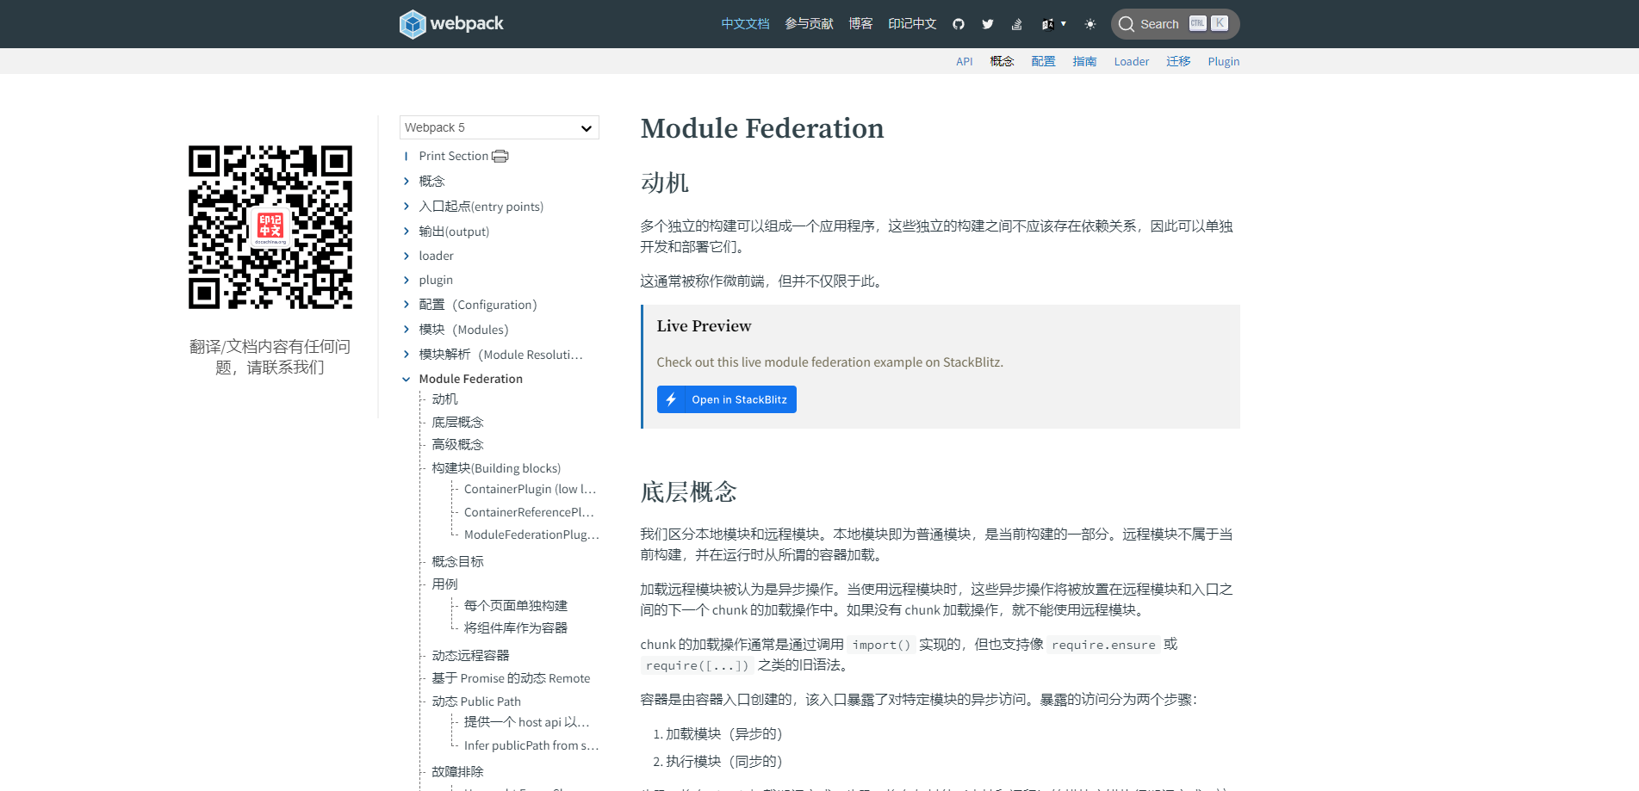This screenshot has height=791, width=1639.
Task: Jump to 动机 in sidebar
Action: [x=444, y=399]
